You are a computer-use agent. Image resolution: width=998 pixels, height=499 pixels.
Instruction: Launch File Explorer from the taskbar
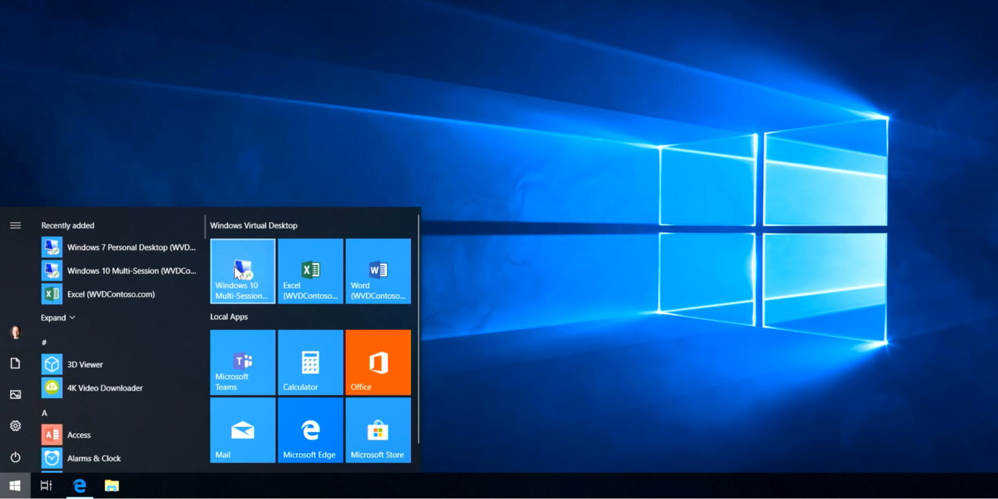(x=112, y=485)
